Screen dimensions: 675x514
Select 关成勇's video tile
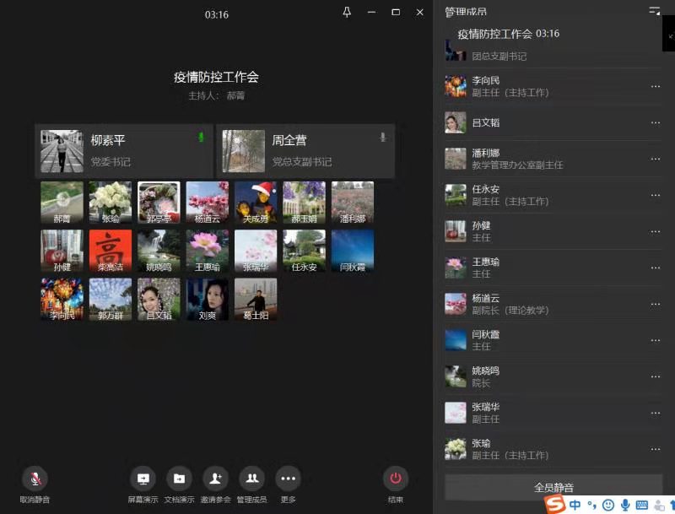(x=256, y=202)
